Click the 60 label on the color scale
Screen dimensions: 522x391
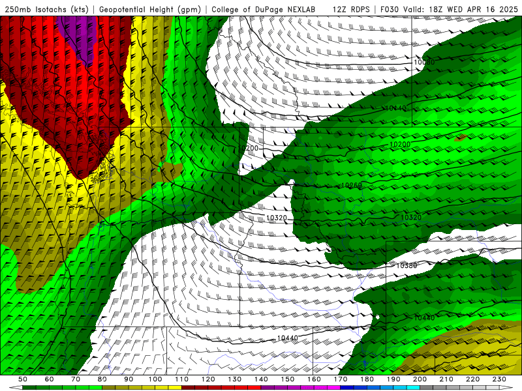pos(49,379)
